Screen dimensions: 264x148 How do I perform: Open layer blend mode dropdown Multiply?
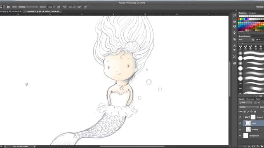pyautogui.click(x=249, y=107)
